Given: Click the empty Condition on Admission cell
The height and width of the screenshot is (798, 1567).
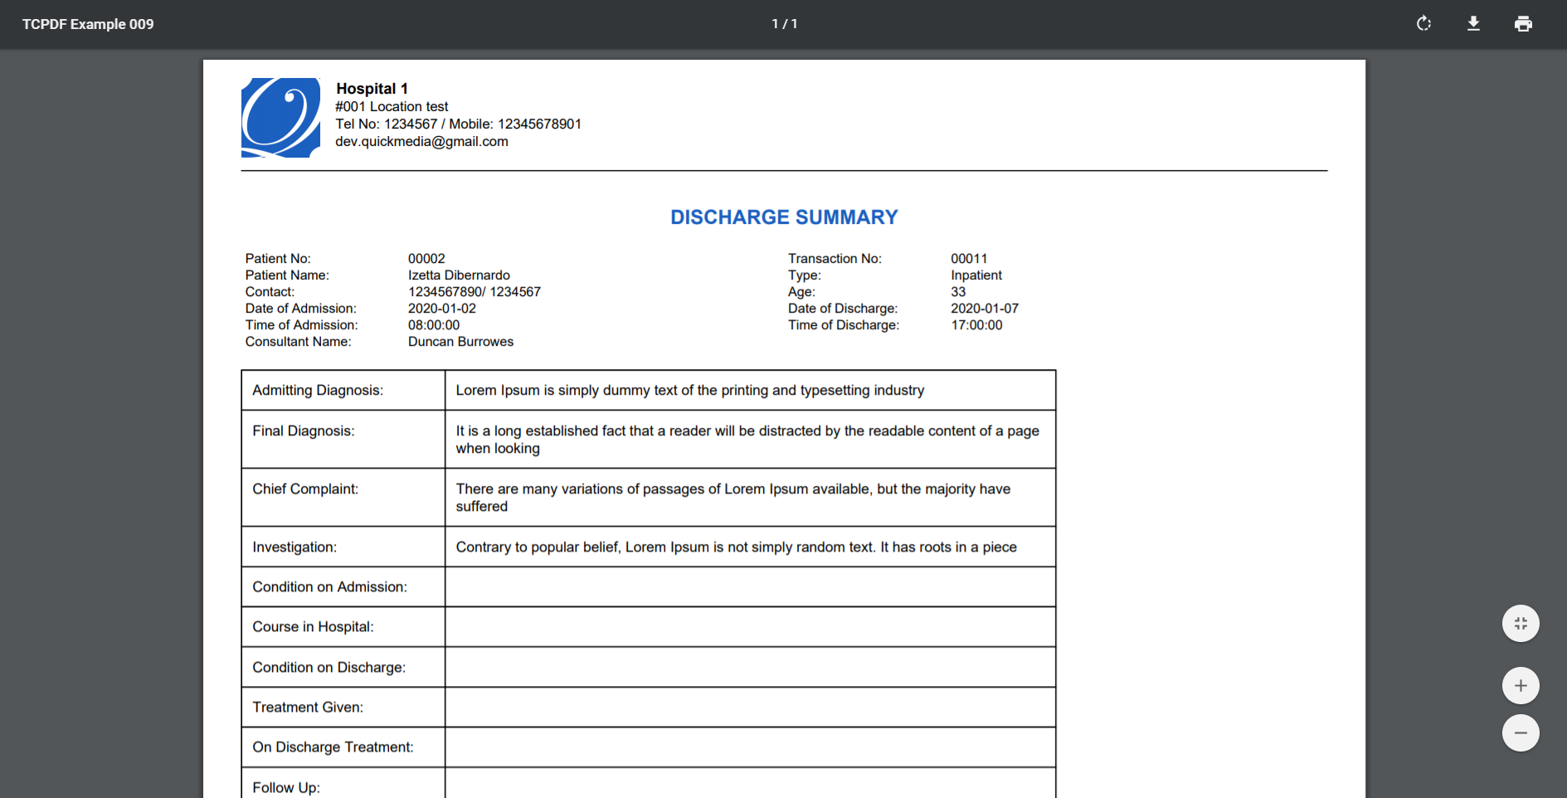Looking at the screenshot, I should [750, 587].
